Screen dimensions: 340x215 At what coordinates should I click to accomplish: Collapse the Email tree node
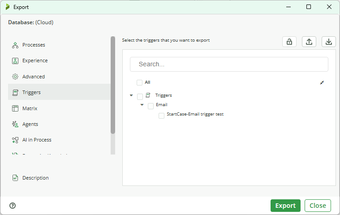point(142,105)
